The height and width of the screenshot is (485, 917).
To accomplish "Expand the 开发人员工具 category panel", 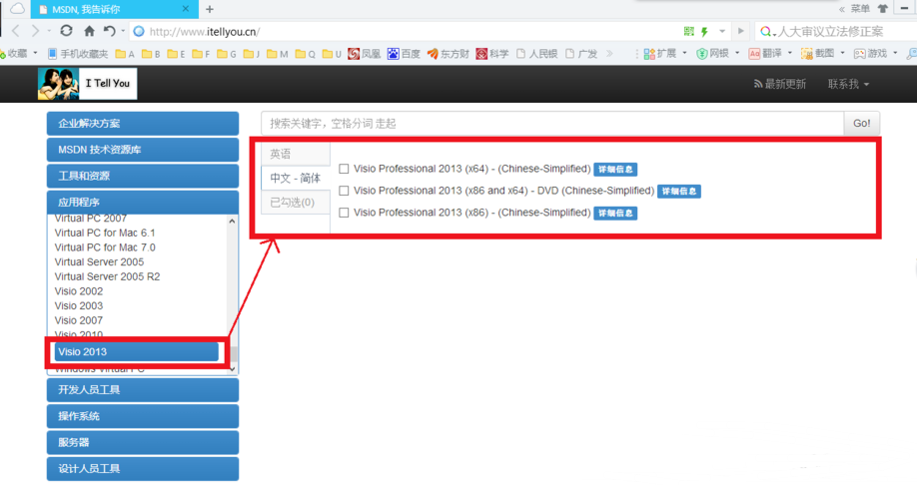I will pyautogui.click(x=142, y=390).
